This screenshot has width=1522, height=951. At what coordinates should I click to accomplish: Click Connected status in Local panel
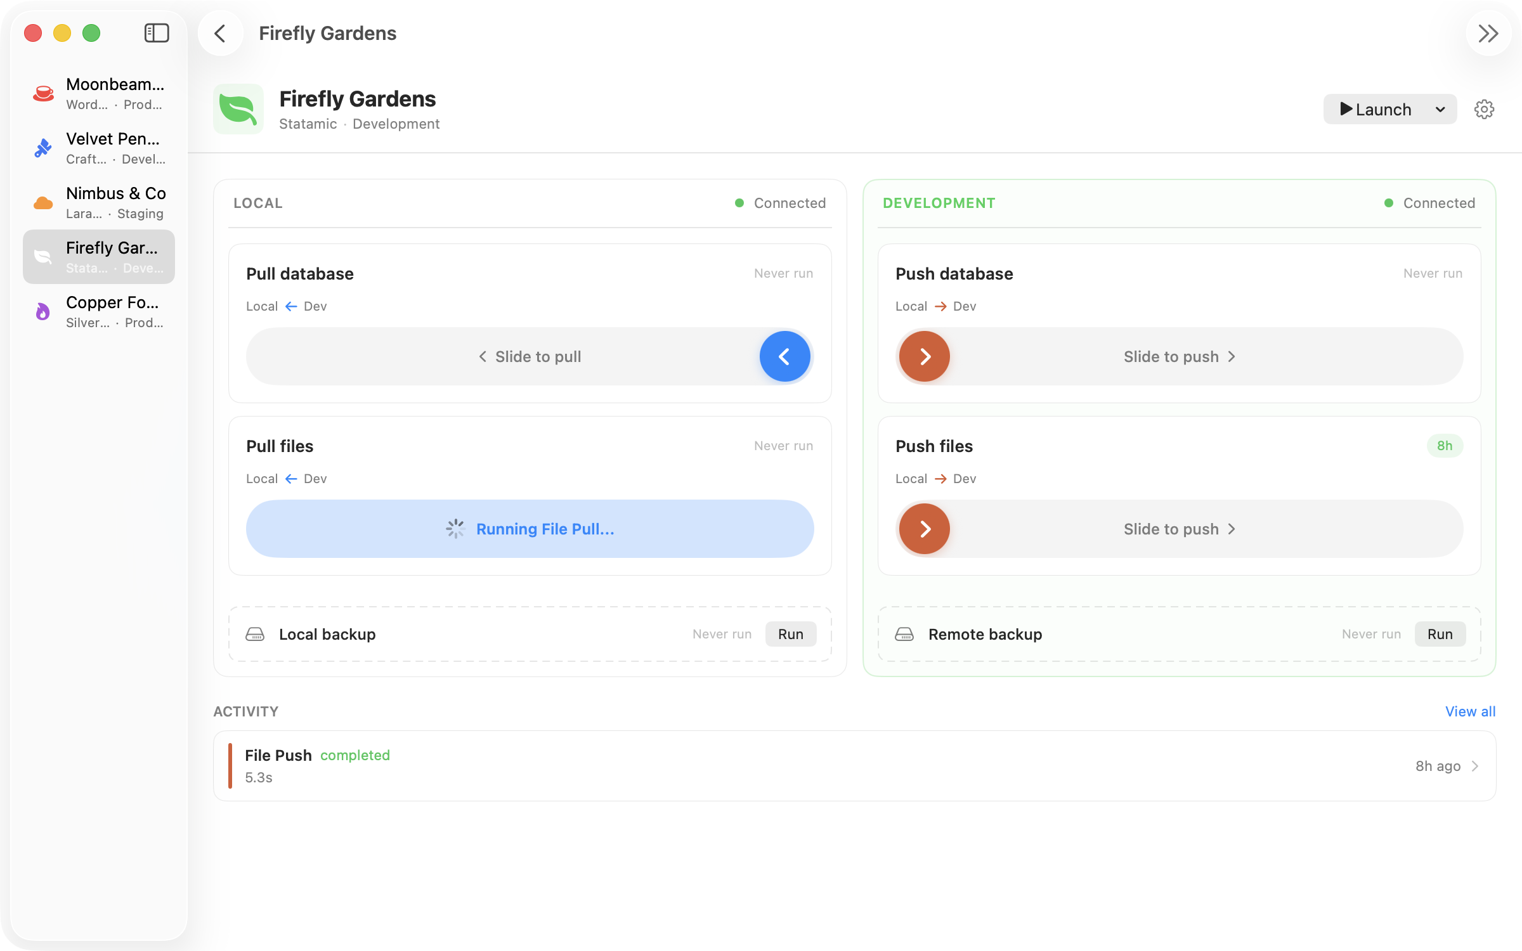[781, 203]
